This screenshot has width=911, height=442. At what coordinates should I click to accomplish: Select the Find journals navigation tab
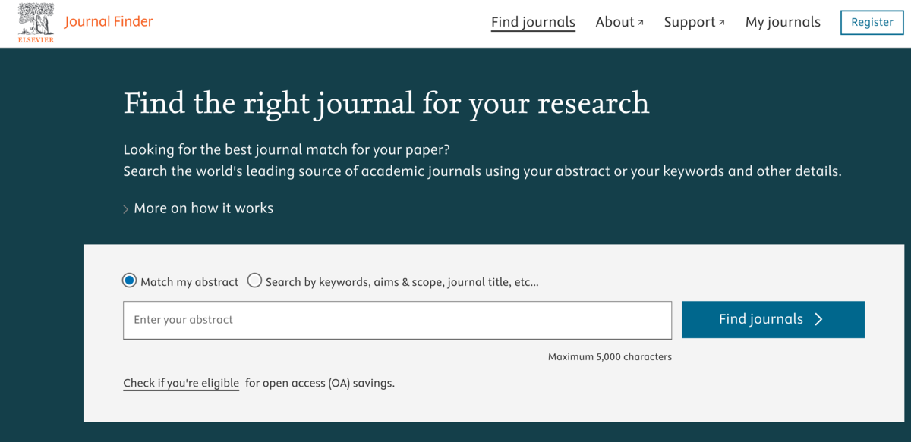point(533,23)
